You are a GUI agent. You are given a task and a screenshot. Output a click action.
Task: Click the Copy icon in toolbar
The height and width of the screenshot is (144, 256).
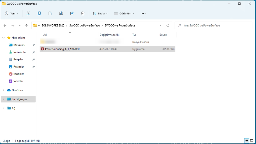pyautogui.click(x=39, y=13)
